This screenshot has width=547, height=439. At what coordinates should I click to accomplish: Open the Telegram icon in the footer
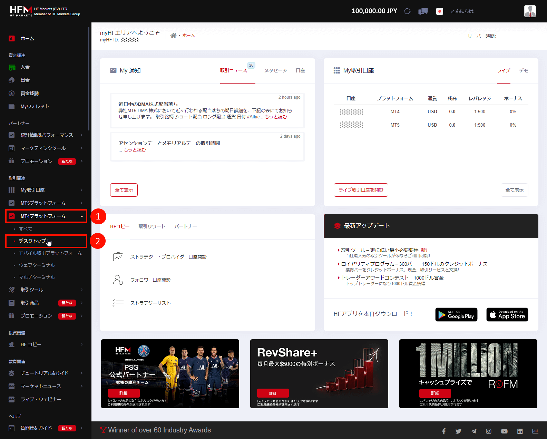tap(474, 431)
